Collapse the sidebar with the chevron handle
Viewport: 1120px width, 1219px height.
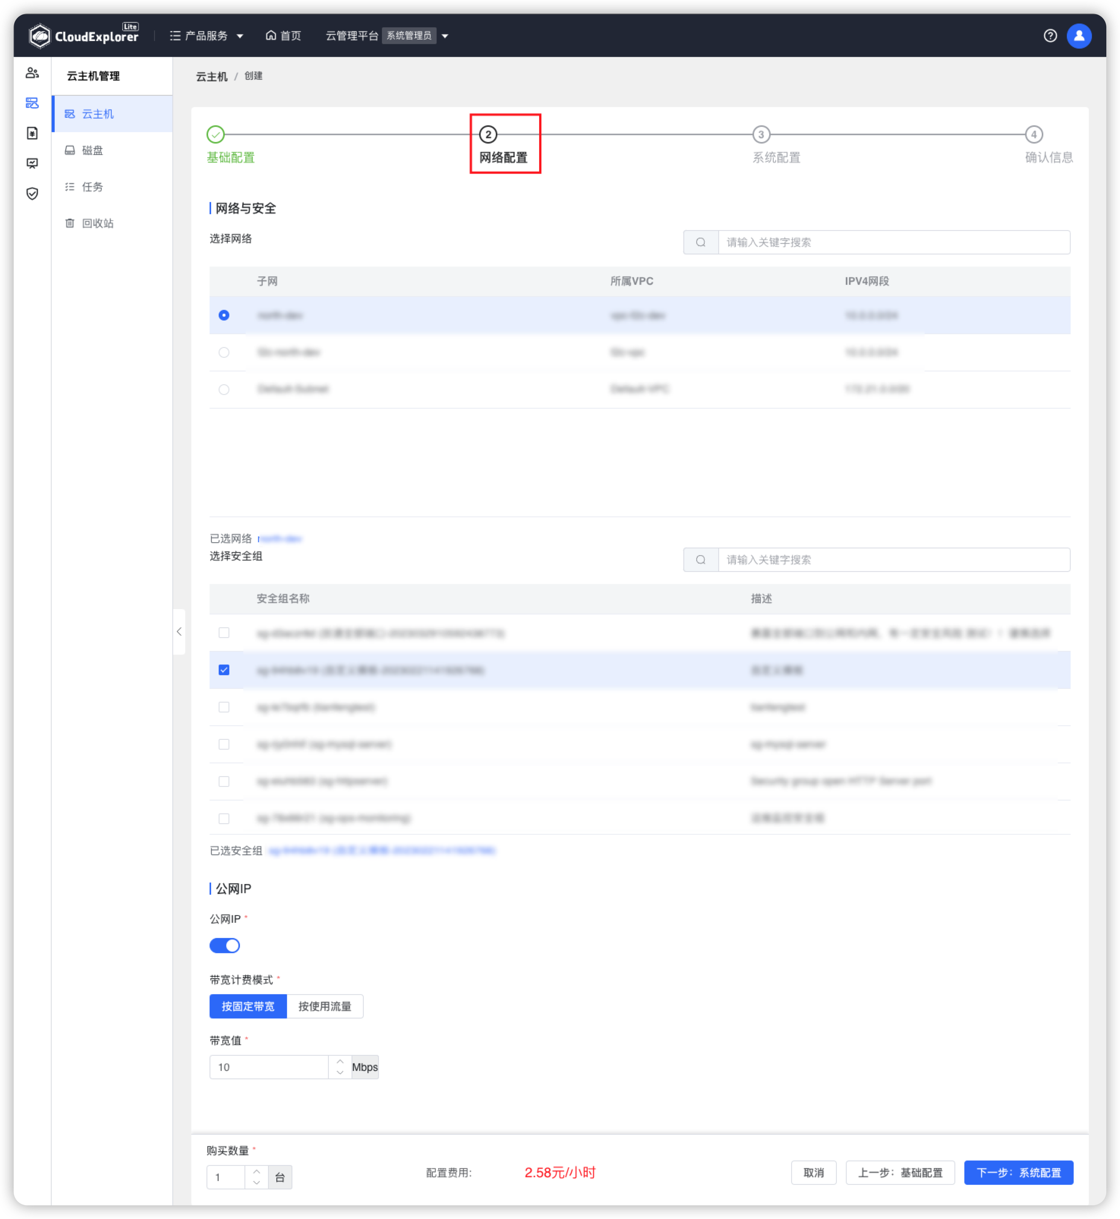click(x=179, y=632)
